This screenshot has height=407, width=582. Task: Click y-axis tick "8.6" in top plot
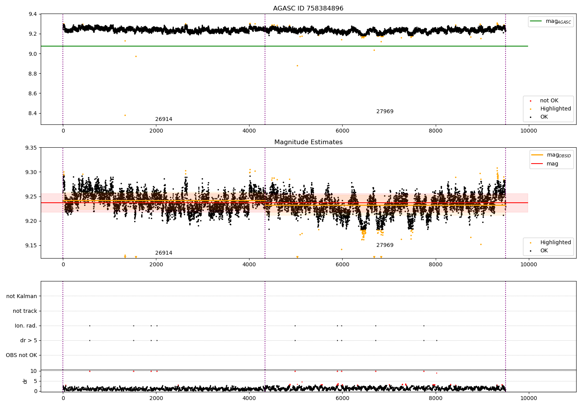pyautogui.click(x=33, y=94)
